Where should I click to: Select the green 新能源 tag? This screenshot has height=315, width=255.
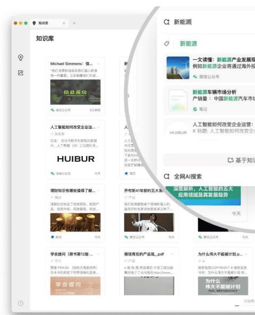pyautogui.click(x=189, y=43)
